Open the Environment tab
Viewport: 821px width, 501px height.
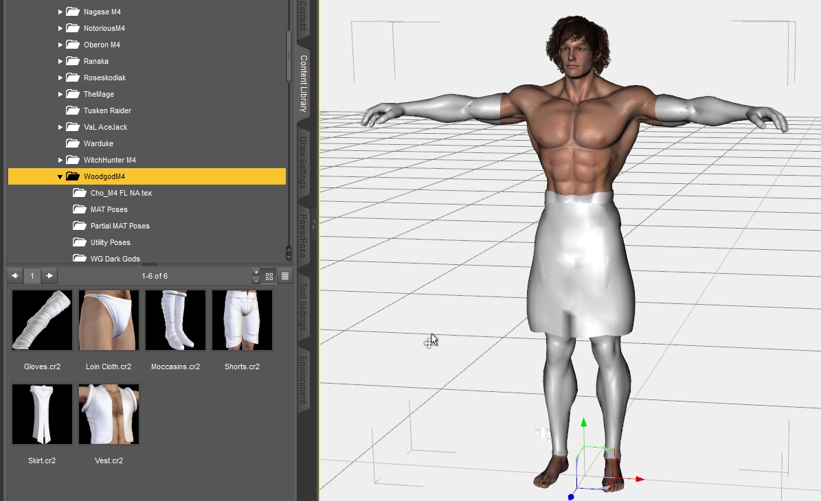coord(303,380)
